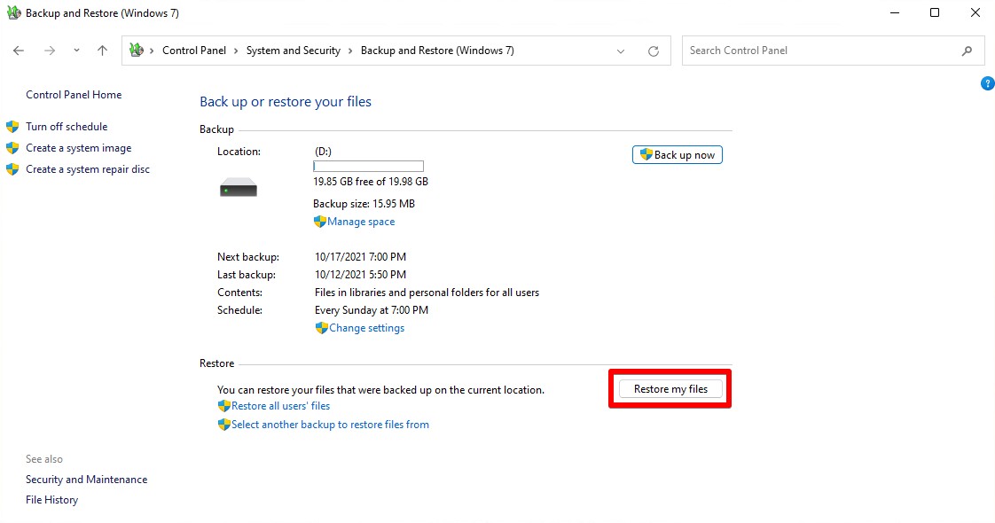The height and width of the screenshot is (523, 995).
Task: Open Help via the blue question mark icon
Action: [988, 82]
